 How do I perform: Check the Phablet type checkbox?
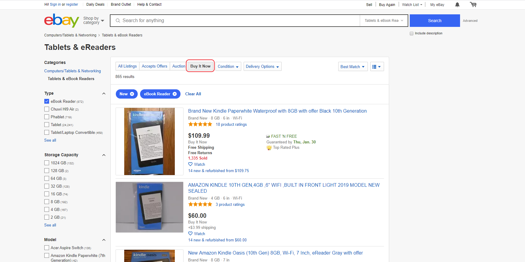click(47, 117)
